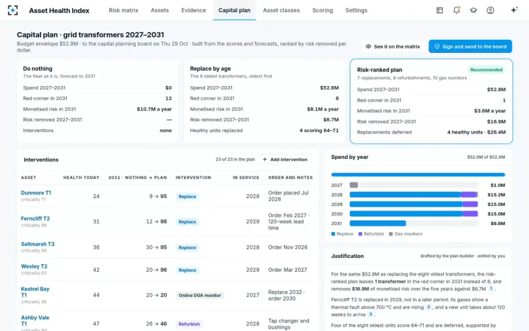Viewport: 529px width, 331px height.
Task: Click the '9 → 95' forecast for Dunmore
Action: tap(158, 196)
